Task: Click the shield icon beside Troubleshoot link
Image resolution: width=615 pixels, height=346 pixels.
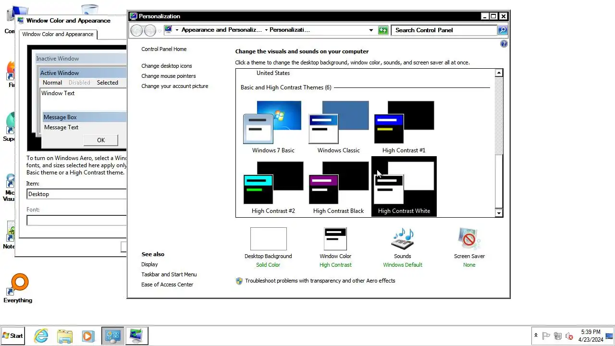Action: tap(239, 281)
